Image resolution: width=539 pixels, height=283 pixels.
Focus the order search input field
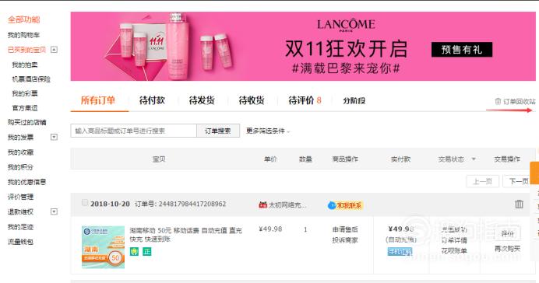[x=134, y=131]
